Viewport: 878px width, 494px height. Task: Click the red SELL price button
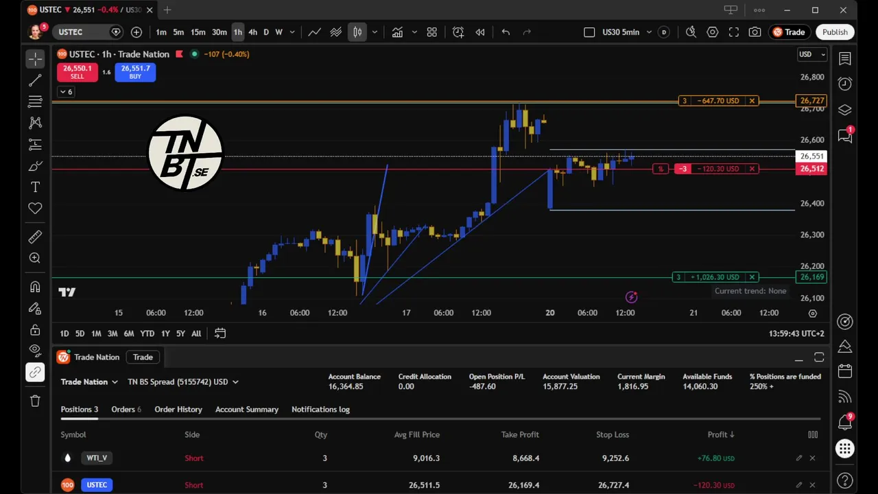click(x=78, y=72)
